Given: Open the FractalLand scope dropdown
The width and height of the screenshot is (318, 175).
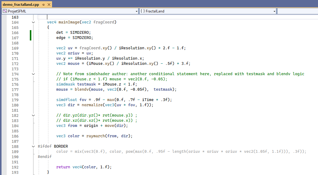Looking at the screenshot, I should pyautogui.click(x=274, y=11).
